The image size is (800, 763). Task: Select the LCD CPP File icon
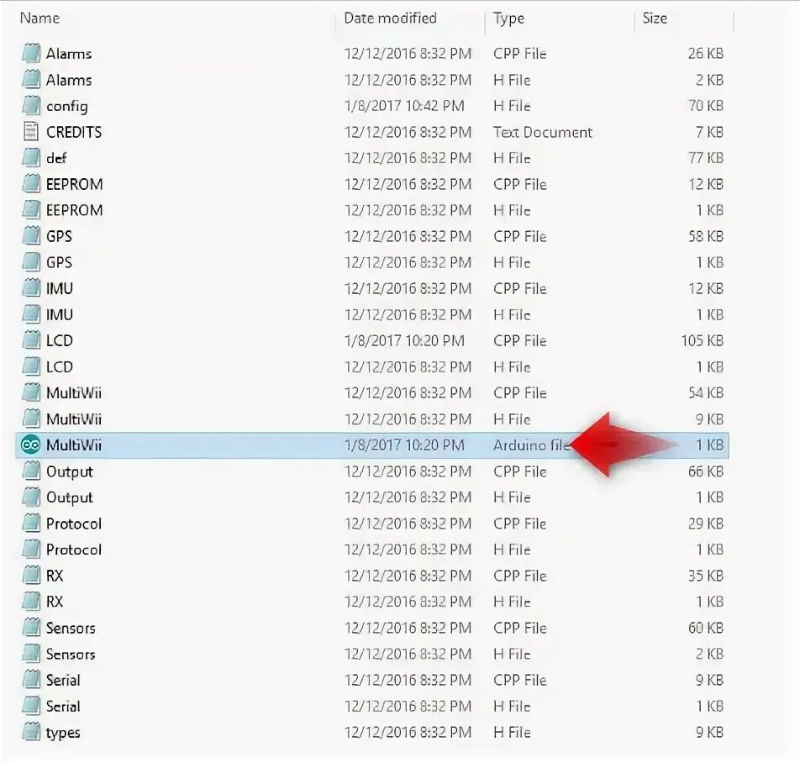pyautogui.click(x=31, y=340)
